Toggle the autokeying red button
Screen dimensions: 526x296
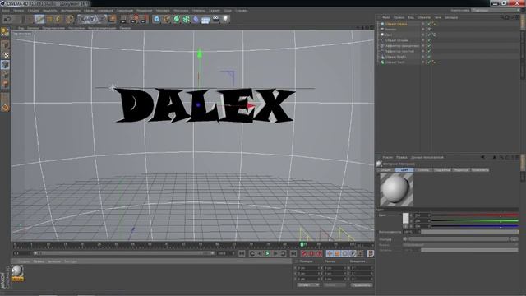[311, 253]
